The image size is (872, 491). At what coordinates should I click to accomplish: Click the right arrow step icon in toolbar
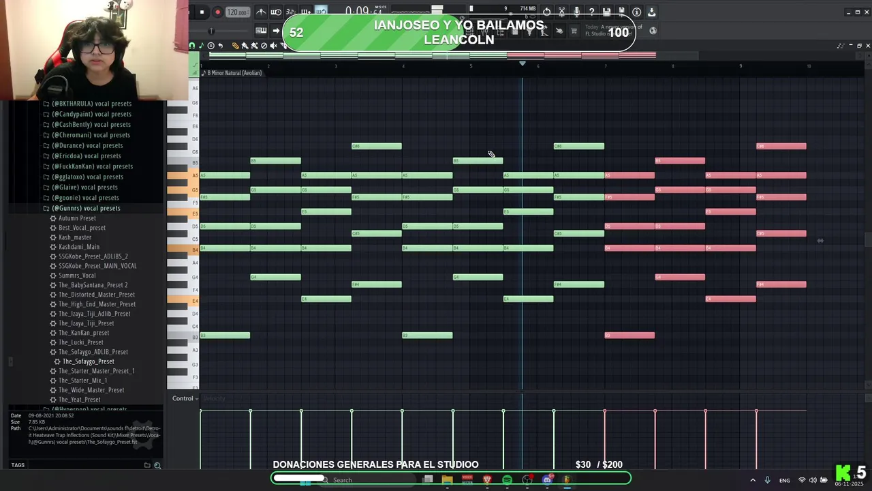coord(276,31)
